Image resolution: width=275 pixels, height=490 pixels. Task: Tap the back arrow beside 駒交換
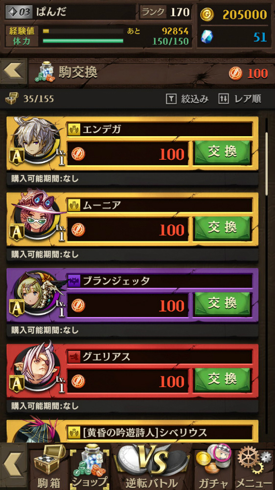(x=13, y=71)
